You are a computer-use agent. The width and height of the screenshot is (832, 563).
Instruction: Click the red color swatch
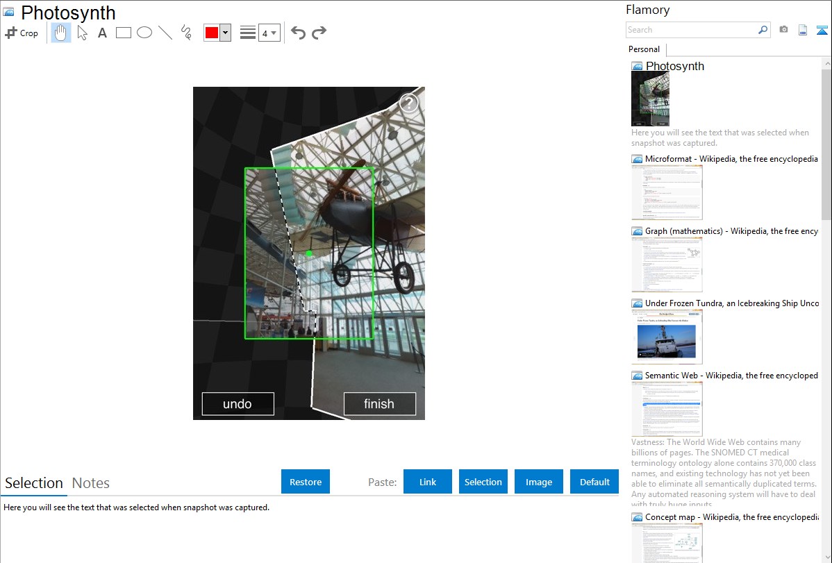click(212, 33)
